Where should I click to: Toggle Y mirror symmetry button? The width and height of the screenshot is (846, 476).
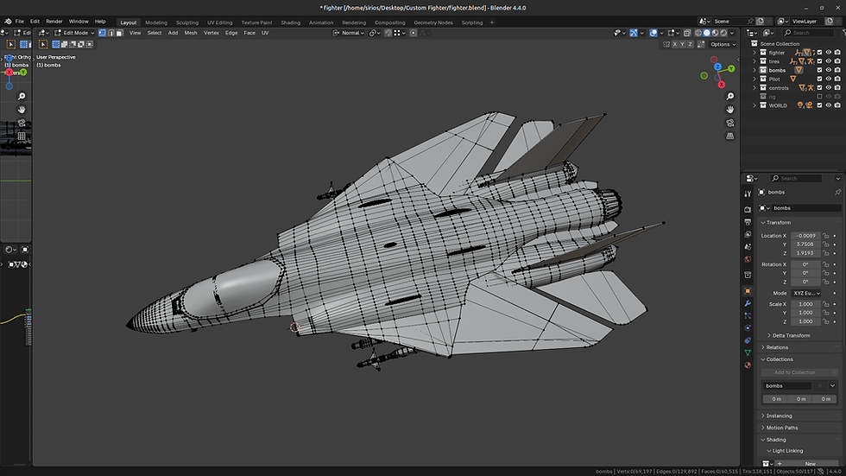tap(682, 44)
